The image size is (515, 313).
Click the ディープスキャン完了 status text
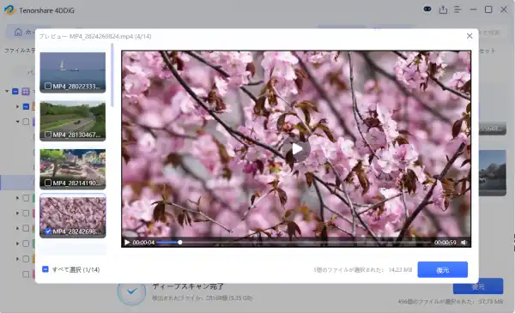(x=188, y=286)
